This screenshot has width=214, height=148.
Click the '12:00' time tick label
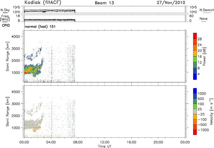[x=105, y=142]
